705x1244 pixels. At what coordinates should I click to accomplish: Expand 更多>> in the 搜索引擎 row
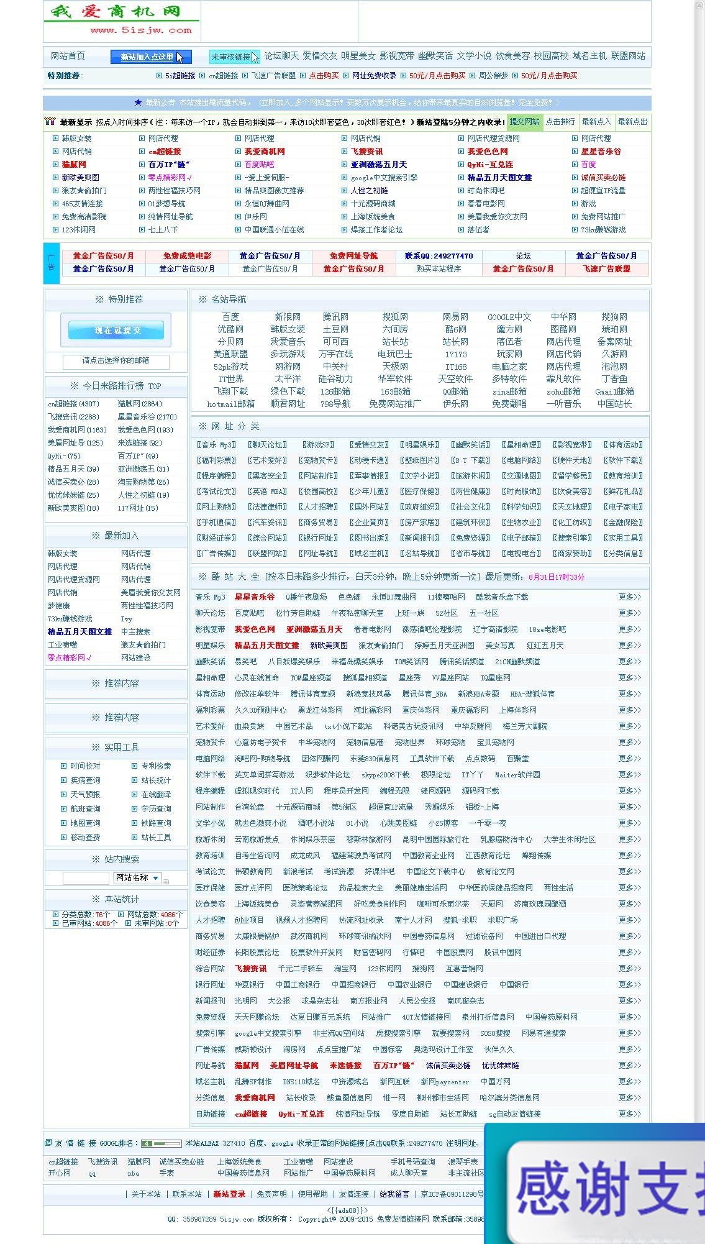629,1033
